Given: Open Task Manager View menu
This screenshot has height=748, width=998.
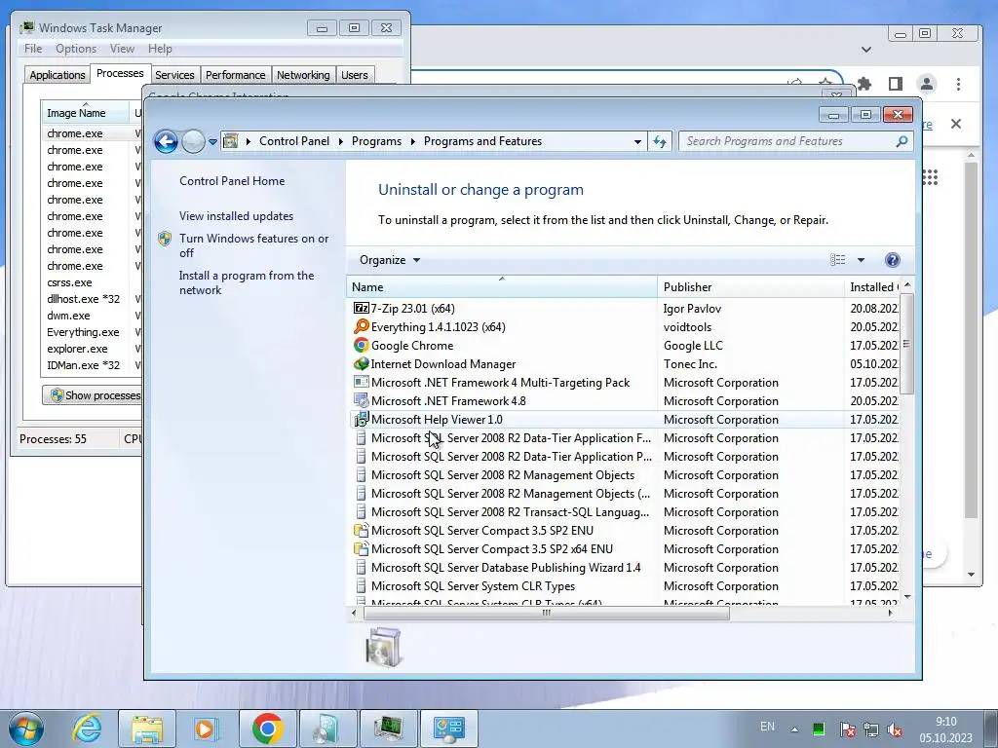Looking at the screenshot, I should pos(122,49).
